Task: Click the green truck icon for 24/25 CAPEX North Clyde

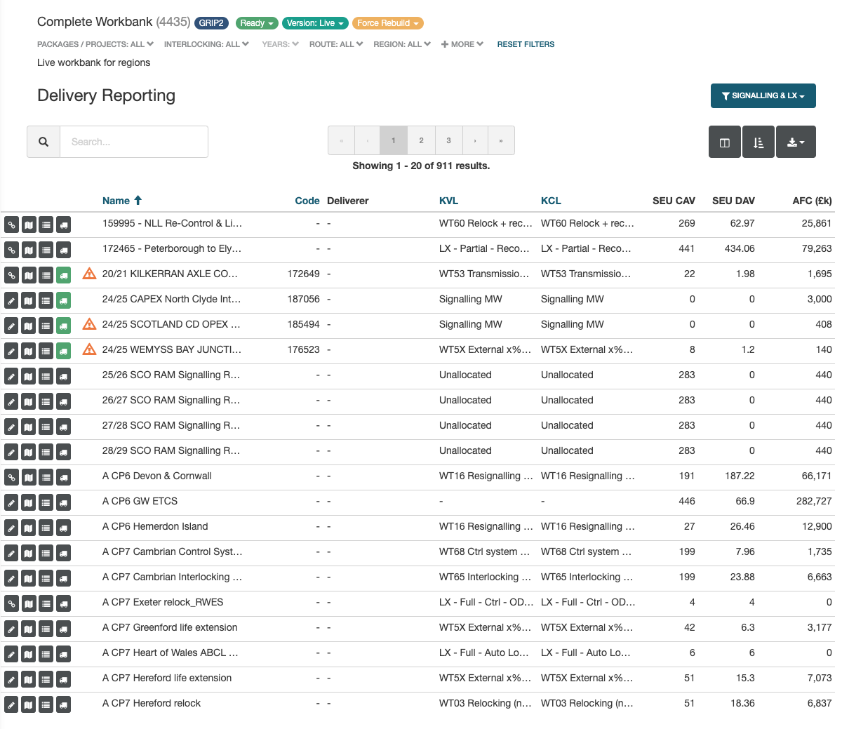Action: [63, 300]
